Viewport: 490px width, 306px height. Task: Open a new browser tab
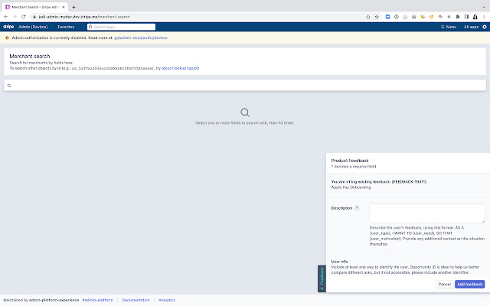pyautogui.click(x=73, y=7)
